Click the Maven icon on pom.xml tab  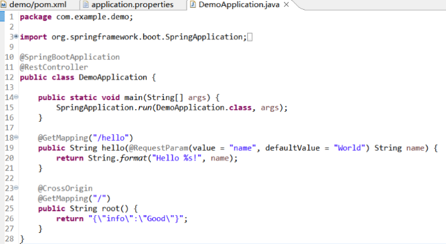click(4, 5)
